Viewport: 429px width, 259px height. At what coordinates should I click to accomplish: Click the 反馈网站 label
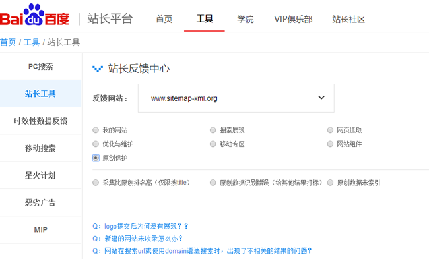pyautogui.click(x=110, y=98)
